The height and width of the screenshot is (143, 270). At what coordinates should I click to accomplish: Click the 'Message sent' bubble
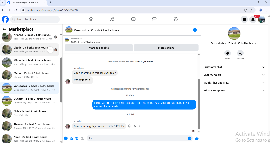[82, 80]
